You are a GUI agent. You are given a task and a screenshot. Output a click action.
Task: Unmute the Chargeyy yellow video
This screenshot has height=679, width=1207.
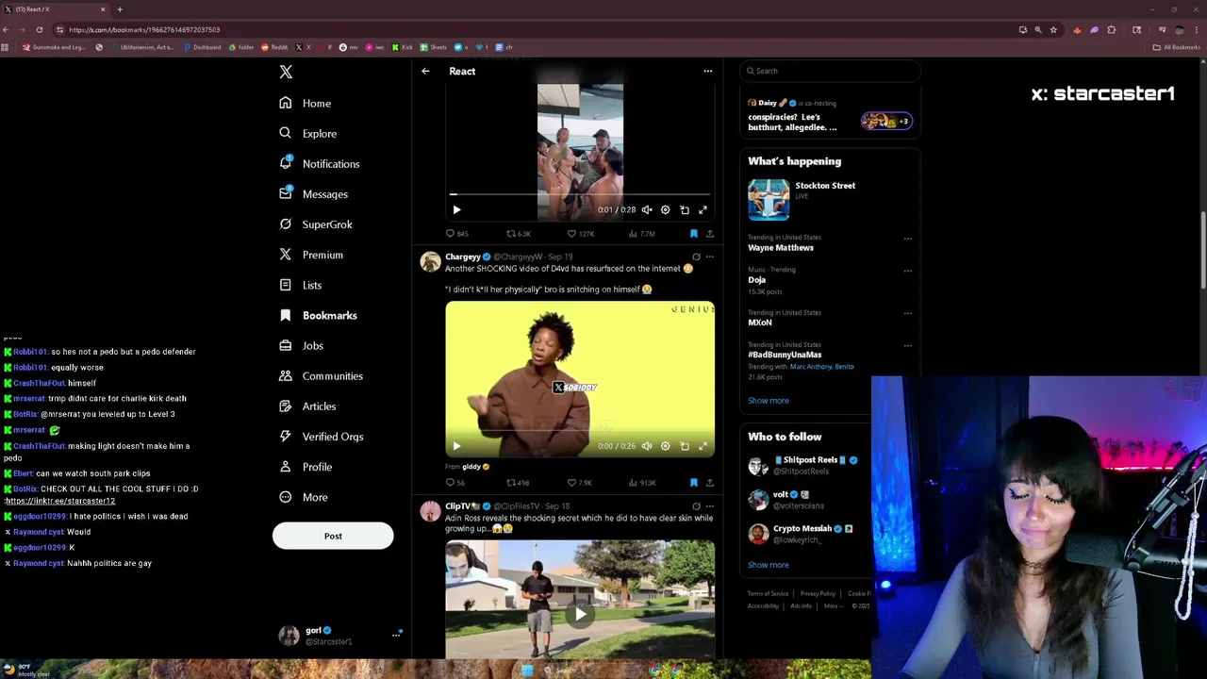[647, 446]
